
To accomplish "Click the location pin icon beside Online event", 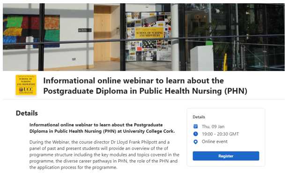I will coord(196,141).
